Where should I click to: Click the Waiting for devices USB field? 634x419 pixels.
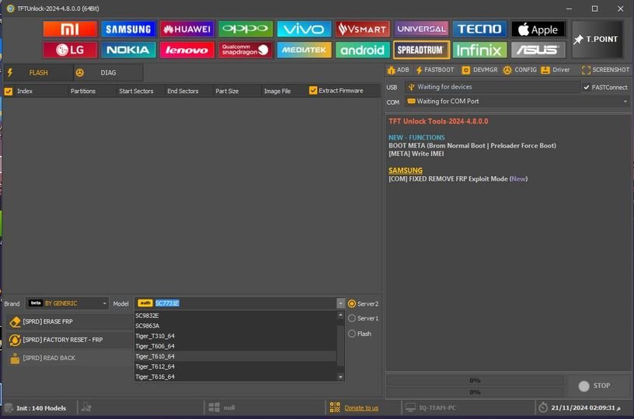coord(493,87)
